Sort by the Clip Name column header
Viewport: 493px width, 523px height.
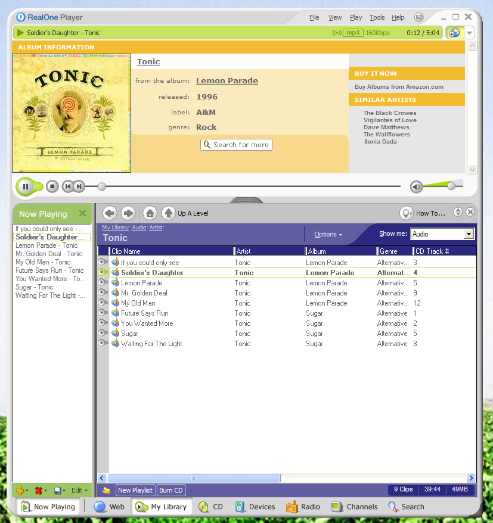click(x=171, y=251)
